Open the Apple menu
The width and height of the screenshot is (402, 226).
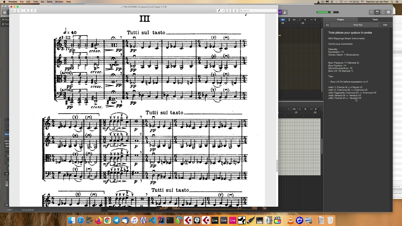(x=4, y=2)
